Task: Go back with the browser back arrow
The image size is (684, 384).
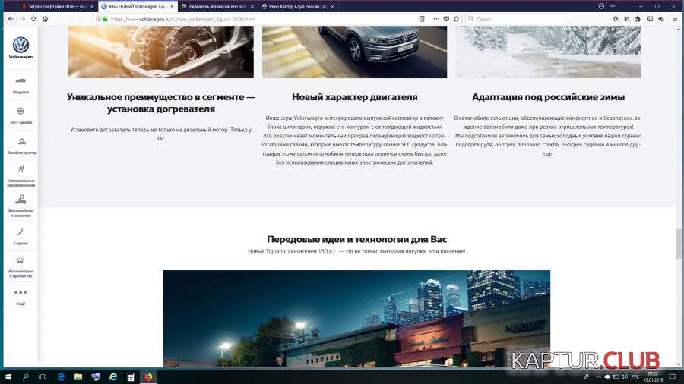Action: pos(11,19)
